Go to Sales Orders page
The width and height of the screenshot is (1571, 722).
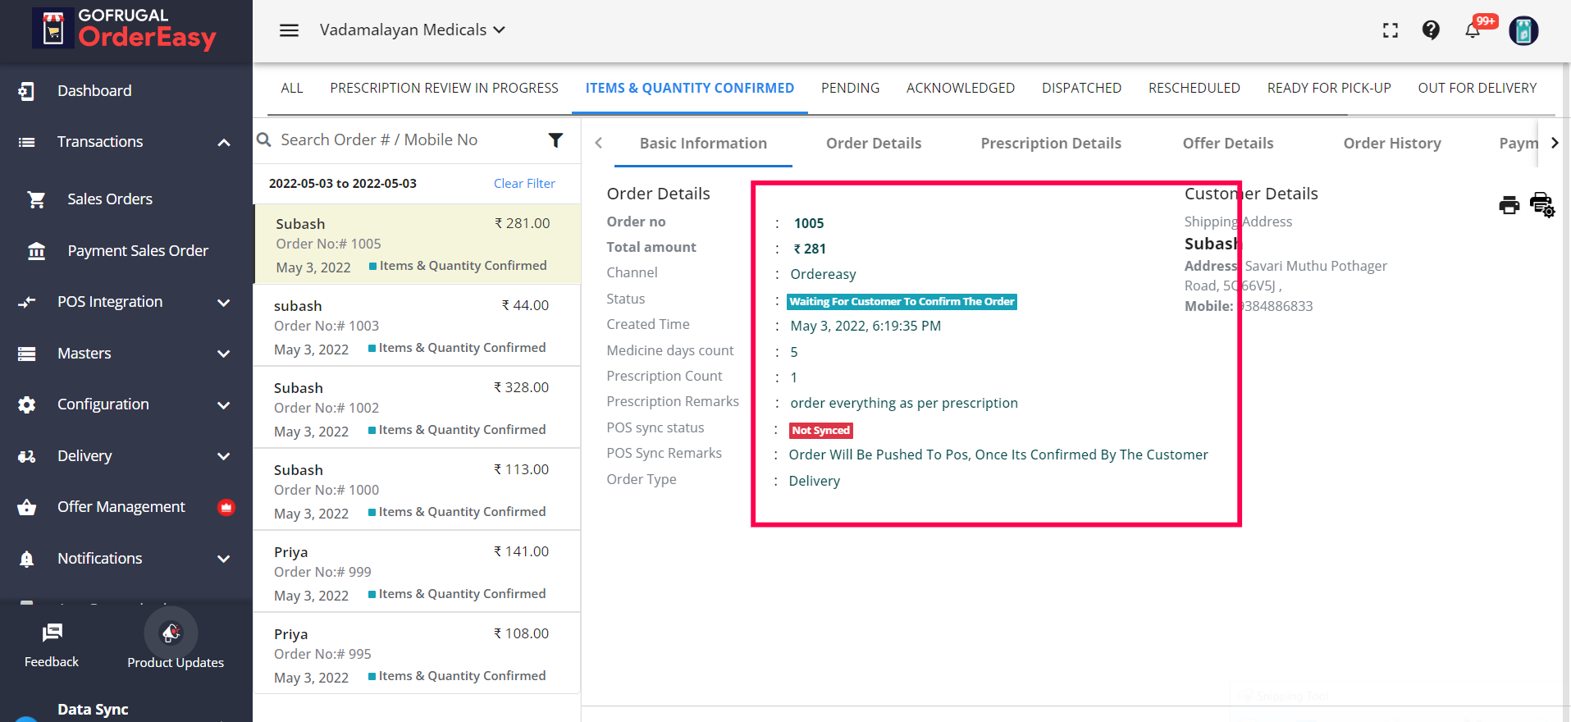click(110, 199)
